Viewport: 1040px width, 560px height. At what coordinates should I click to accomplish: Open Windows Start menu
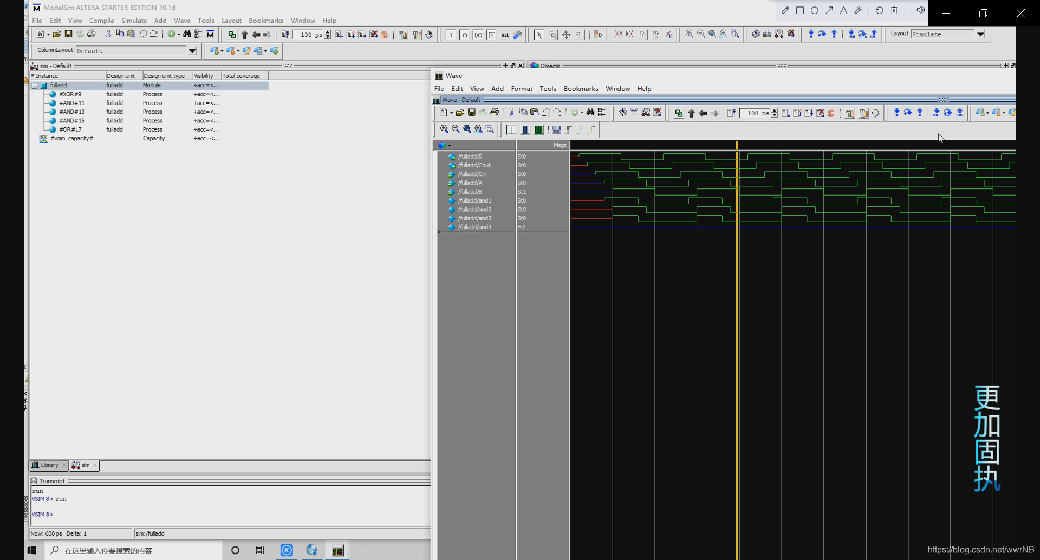[31, 550]
